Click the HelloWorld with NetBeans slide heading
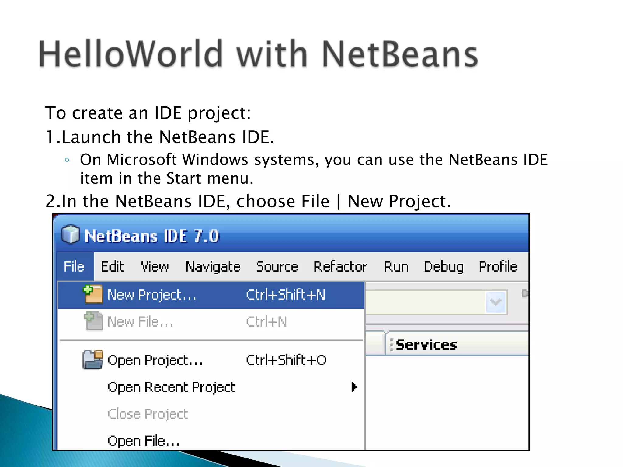Image resolution: width=623 pixels, height=467 pixels. pos(259,54)
